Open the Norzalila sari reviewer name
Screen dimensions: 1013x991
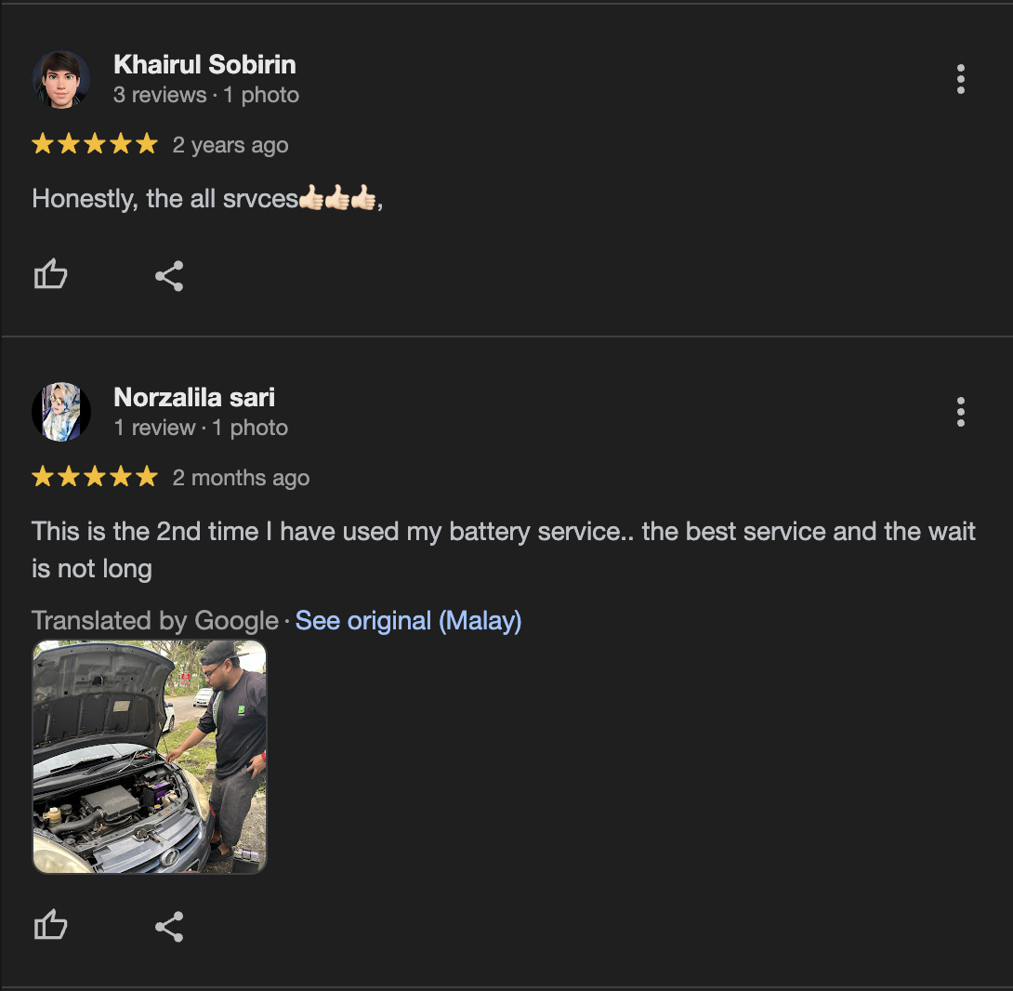[x=194, y=397]
